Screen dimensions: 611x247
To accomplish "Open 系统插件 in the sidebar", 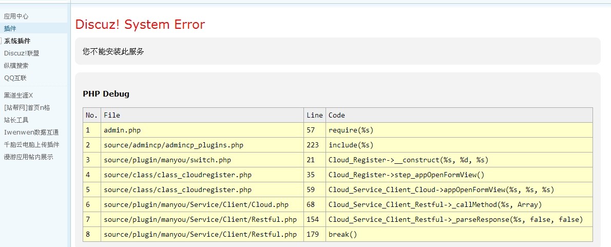I will [17, 41].
